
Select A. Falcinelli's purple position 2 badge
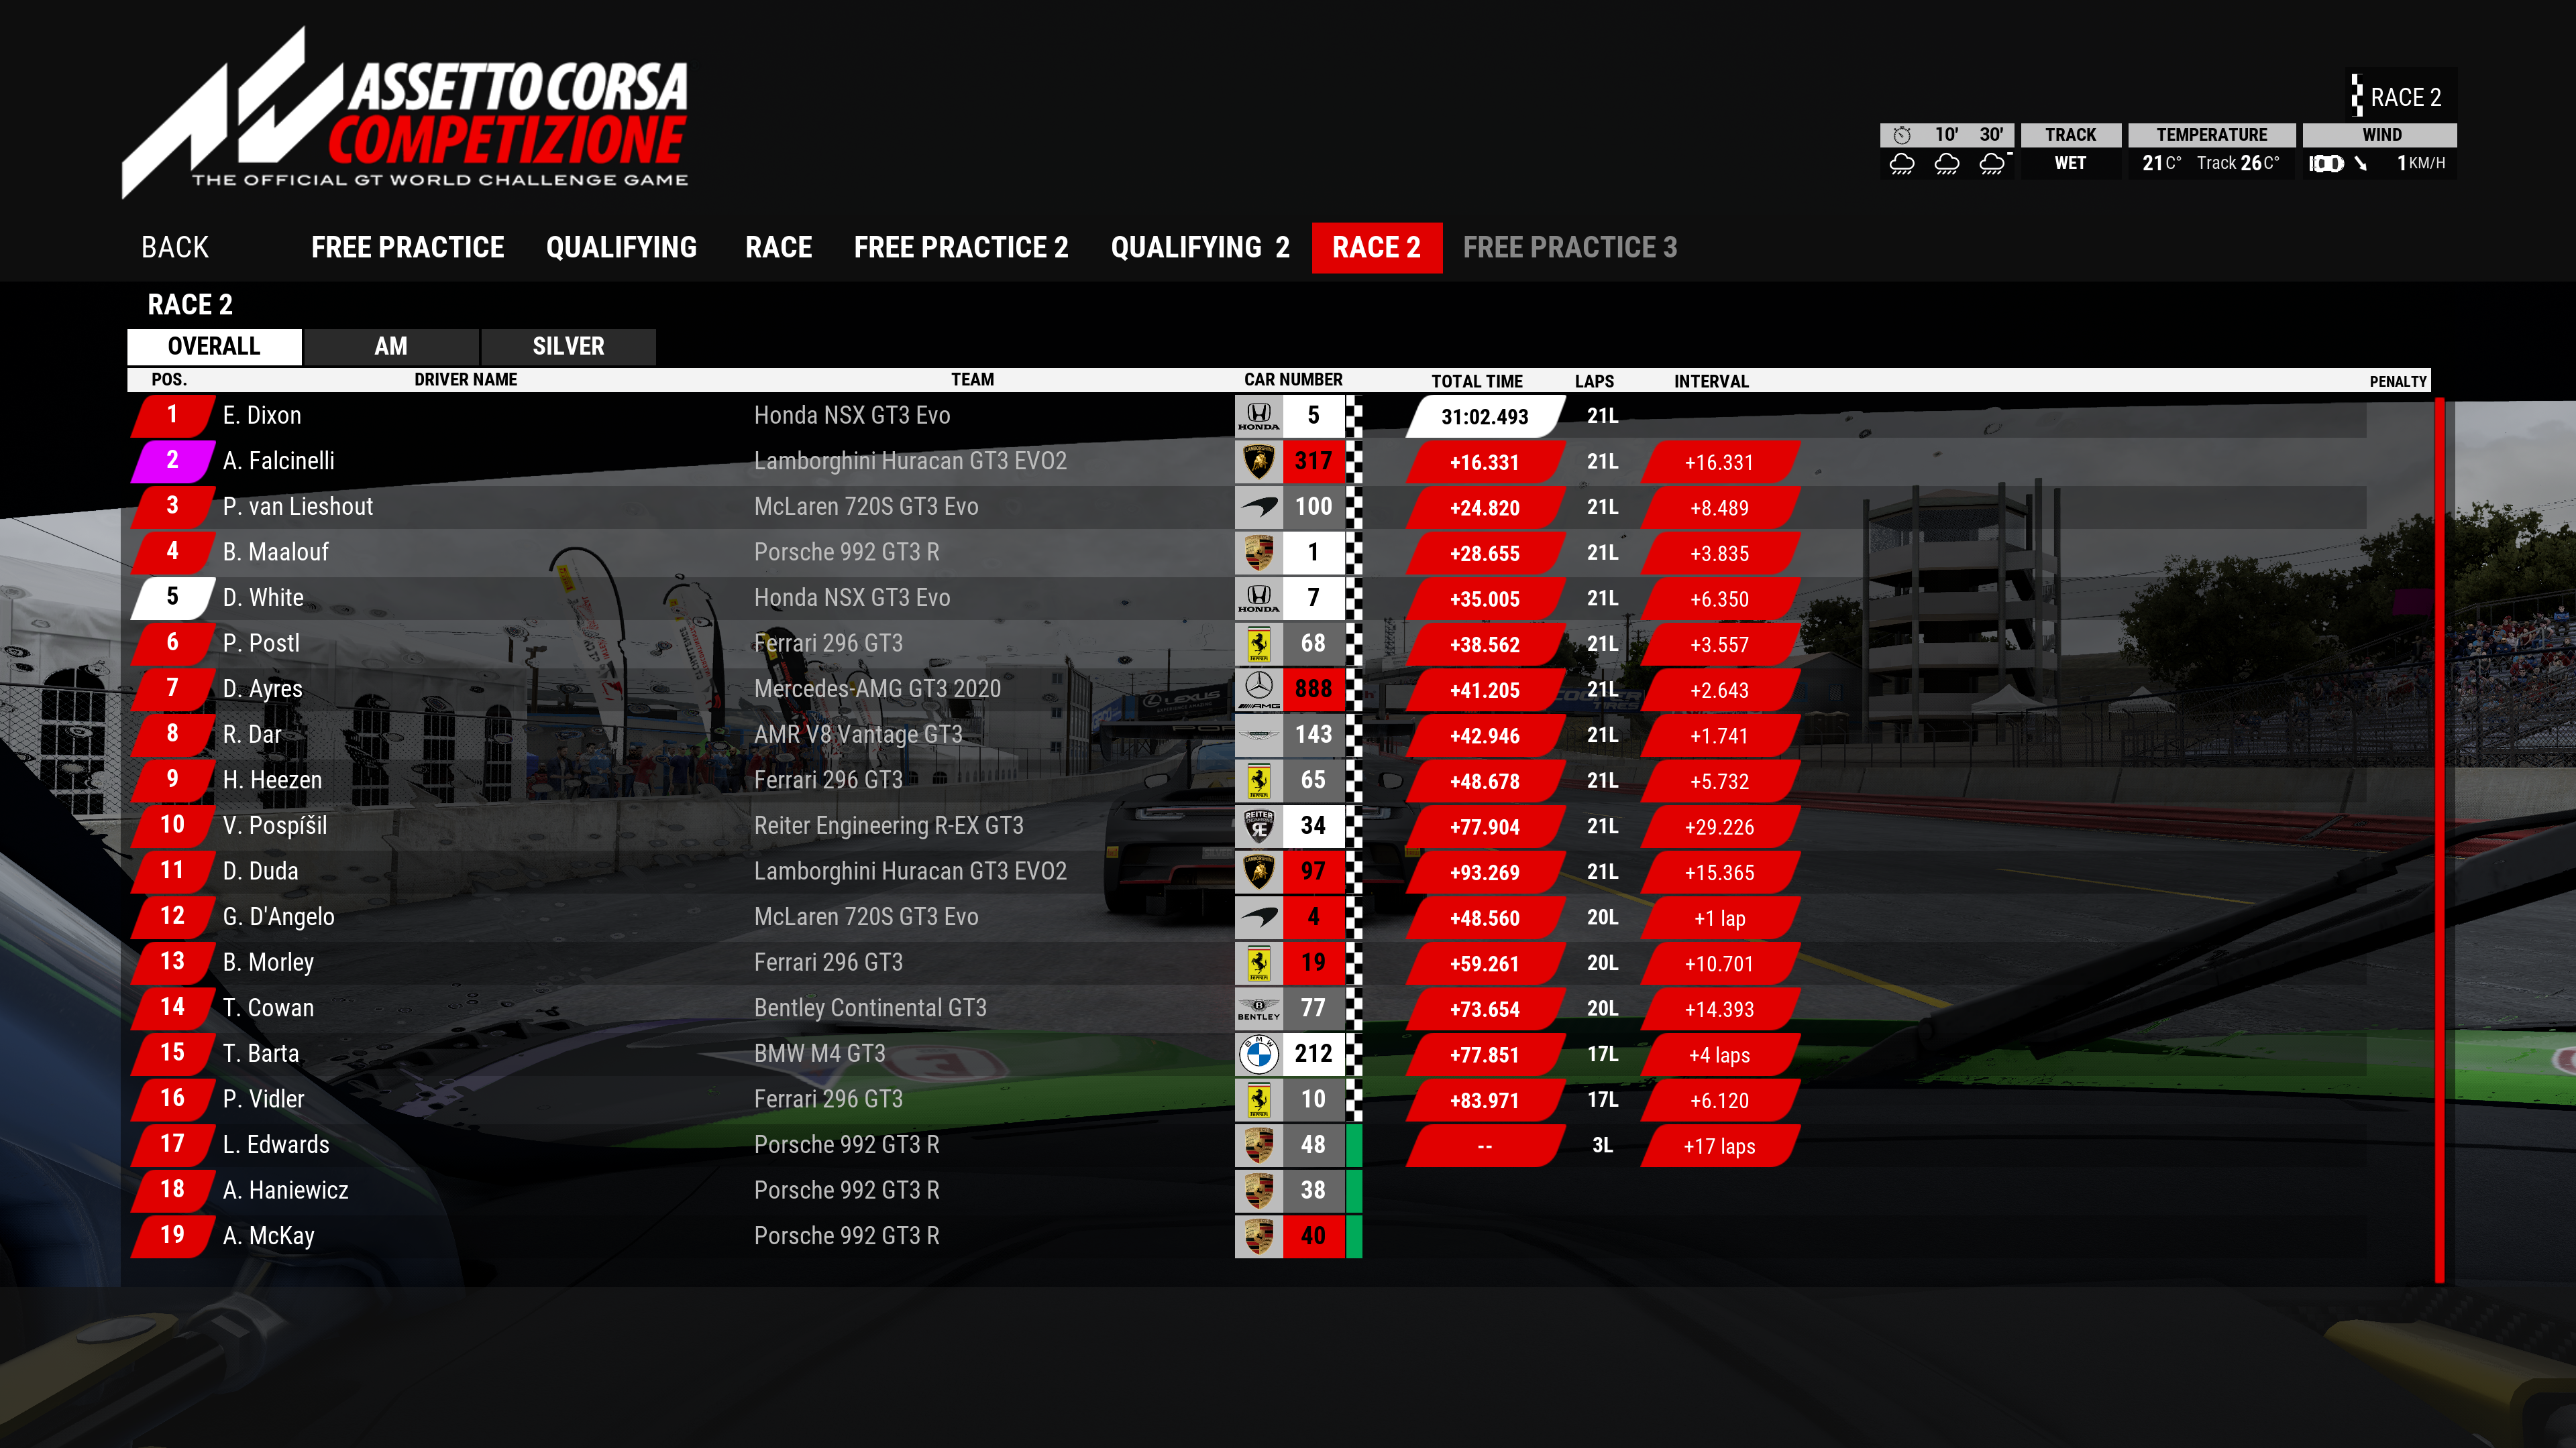coord(173,461)
